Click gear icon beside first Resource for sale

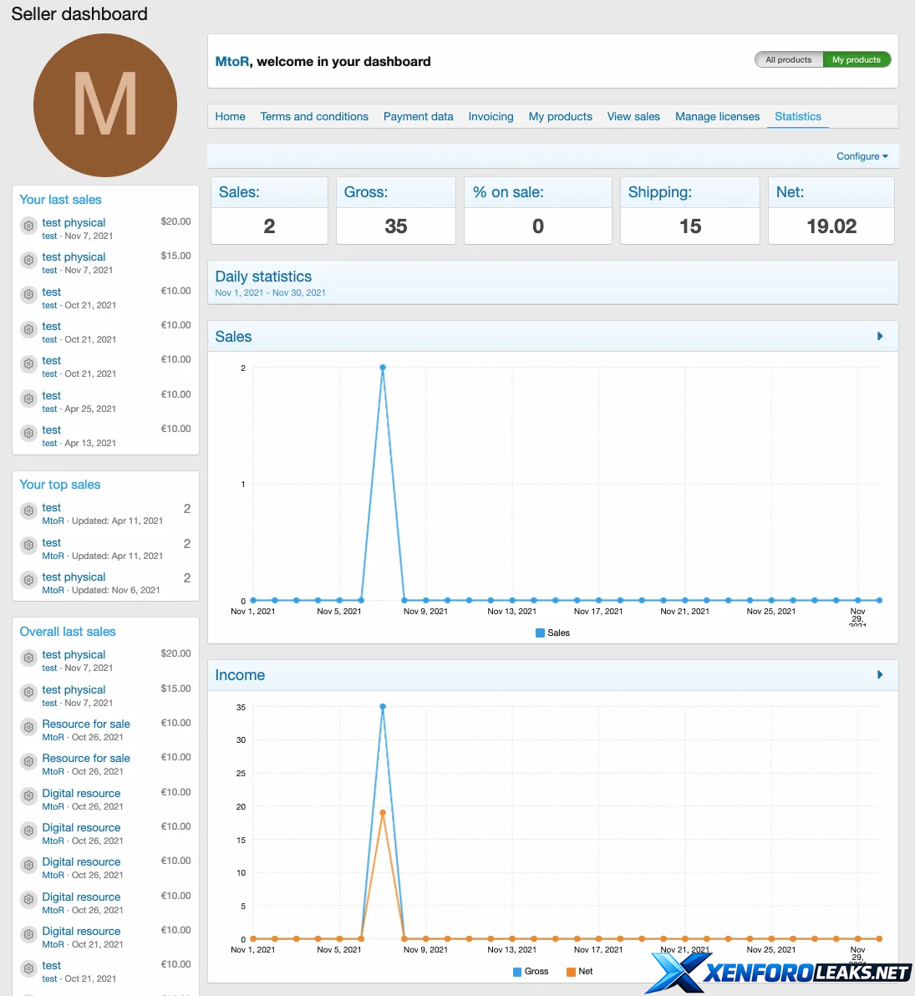[28, 727]
